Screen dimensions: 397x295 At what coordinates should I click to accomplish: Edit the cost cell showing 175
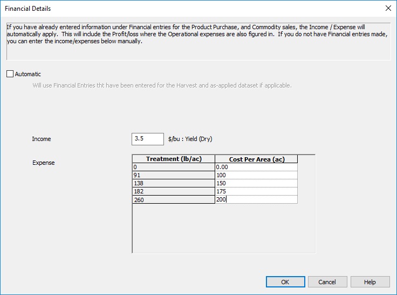[256, 191]
